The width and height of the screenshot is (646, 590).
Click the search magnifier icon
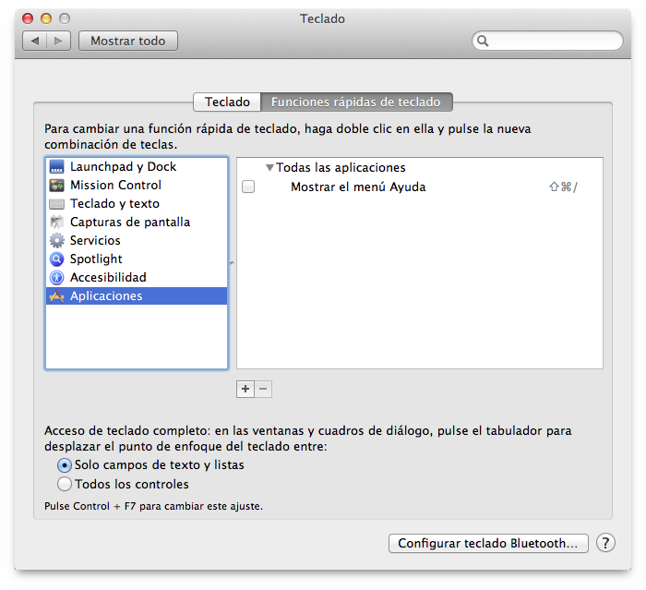coord(483,41)
